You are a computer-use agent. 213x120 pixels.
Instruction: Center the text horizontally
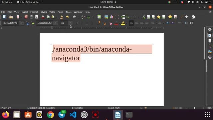click(x=136, y=23)
